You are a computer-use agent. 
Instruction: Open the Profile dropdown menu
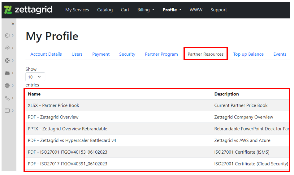[172, 10]
